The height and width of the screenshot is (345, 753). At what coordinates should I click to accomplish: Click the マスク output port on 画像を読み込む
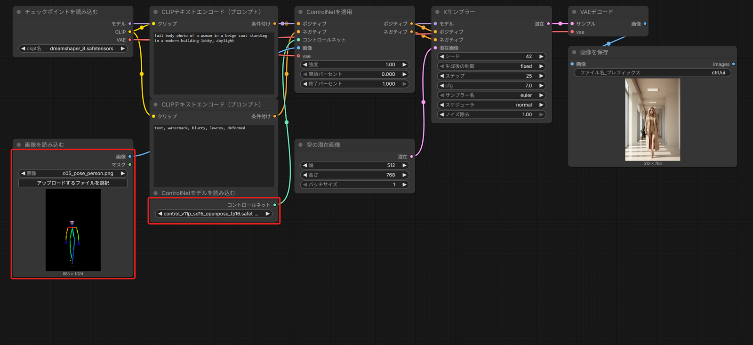pyautogui.click(x=130, y=165)
